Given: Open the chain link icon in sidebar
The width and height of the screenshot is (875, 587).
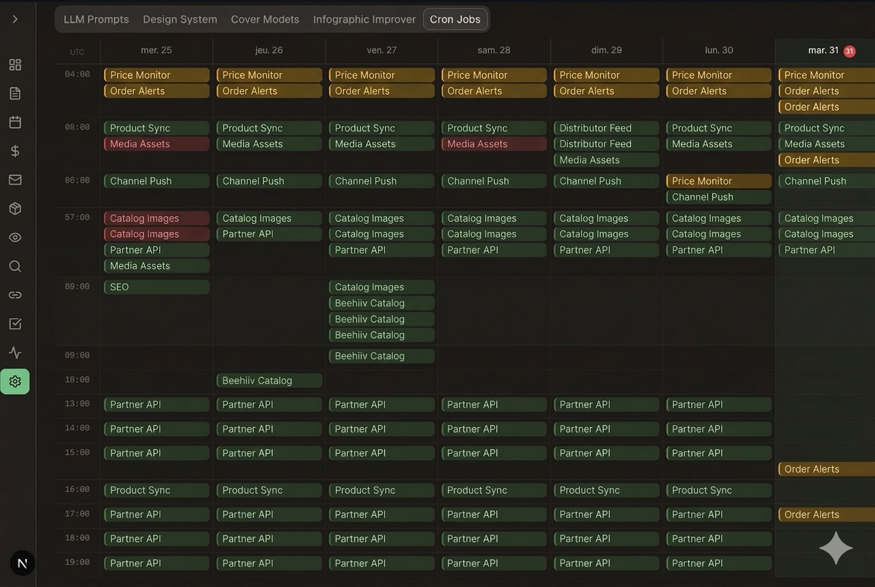Looking at the screenshot, I should 15,295.
